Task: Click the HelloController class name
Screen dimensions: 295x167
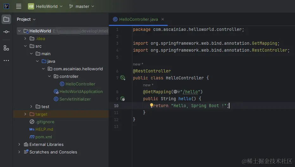Action: click(185, 78)
